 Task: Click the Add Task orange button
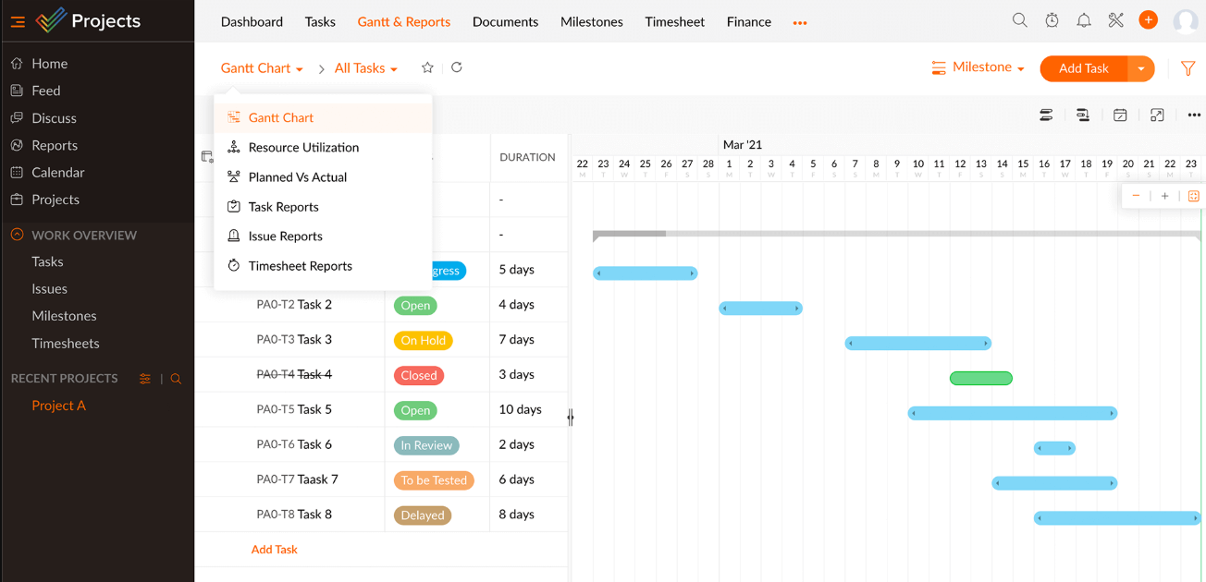[x=1084, y=68]
